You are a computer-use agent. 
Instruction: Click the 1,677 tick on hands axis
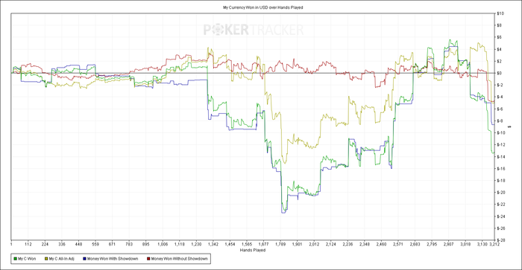pyautogui.click(x=264, y=245)
